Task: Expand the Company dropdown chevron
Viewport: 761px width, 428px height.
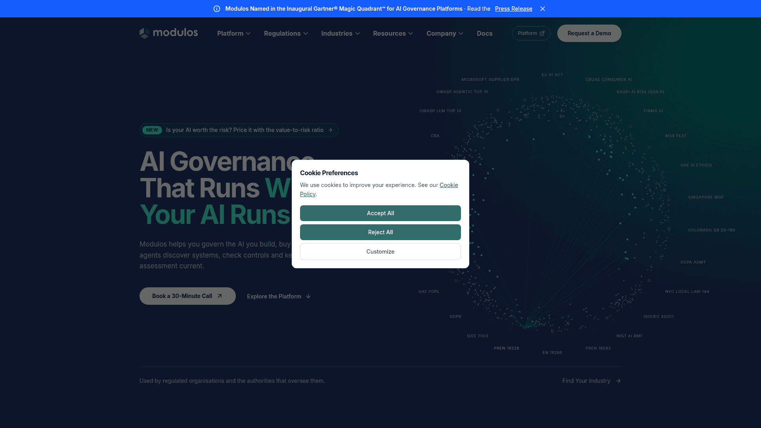Action: 461,34
